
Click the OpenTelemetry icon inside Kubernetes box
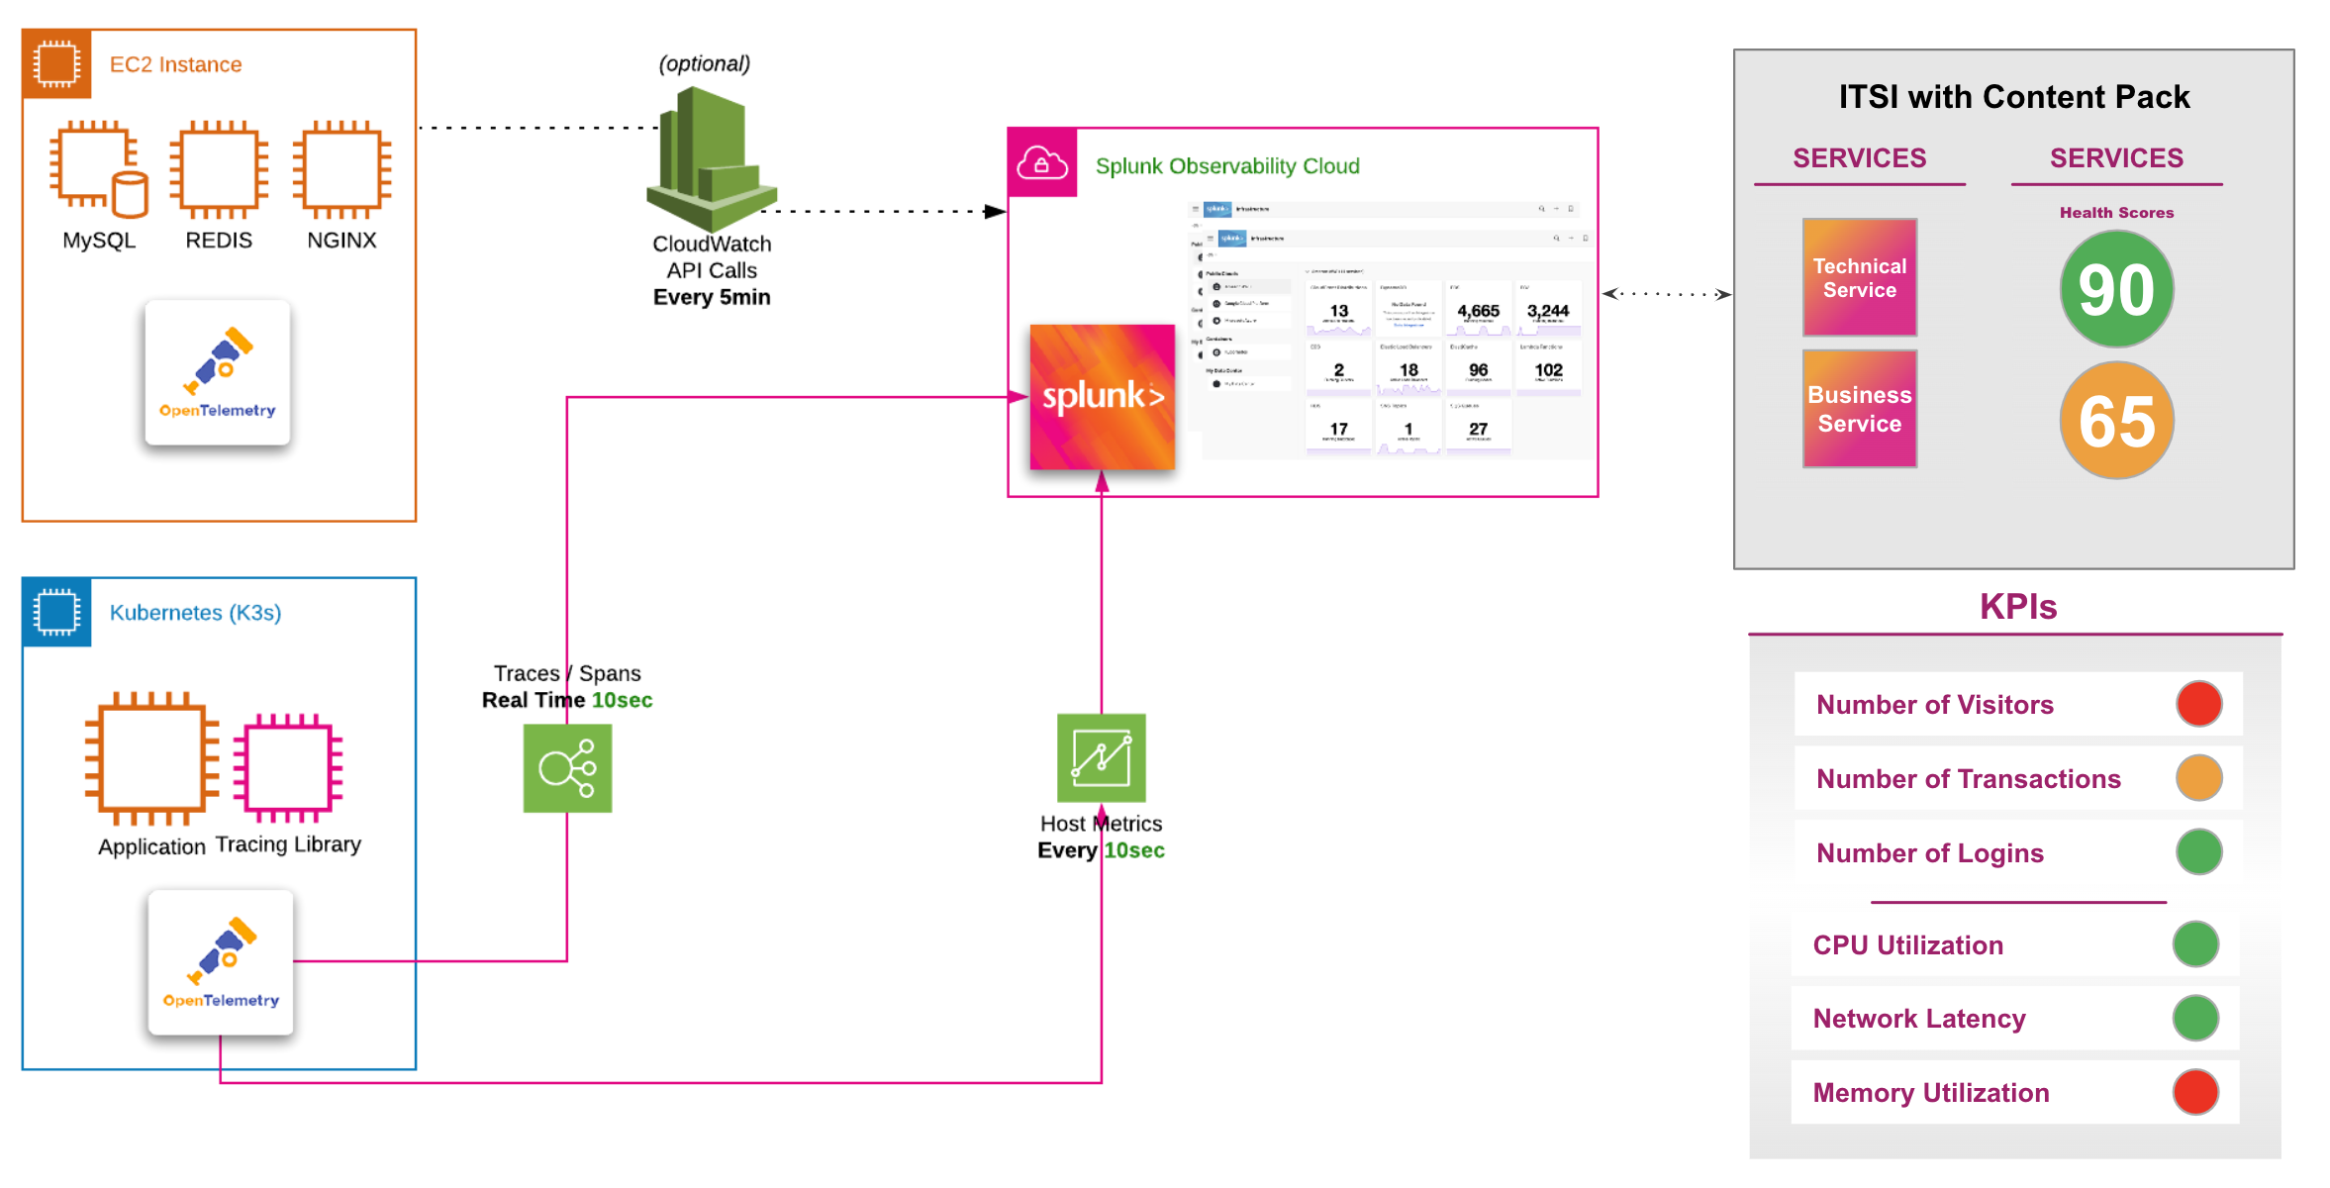pyautogui.click(x=221, y=962)
